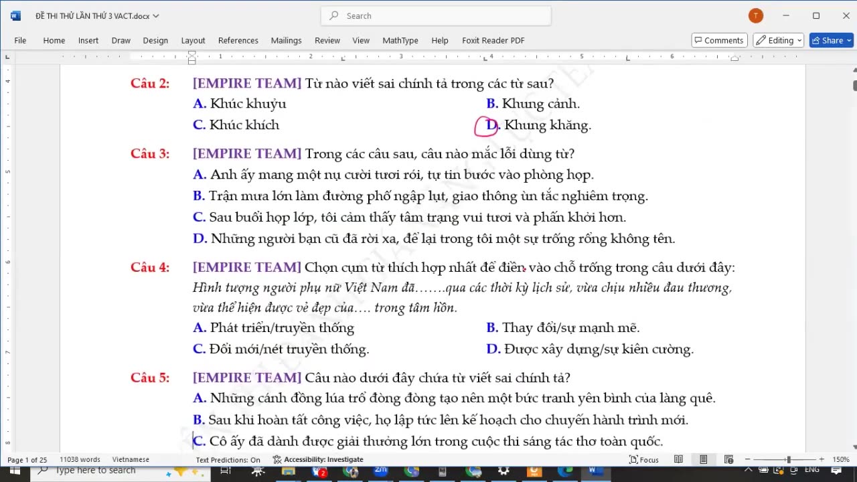Click the "Câu 4:" question label
857x482 pixels.
[x=150, y=268]
